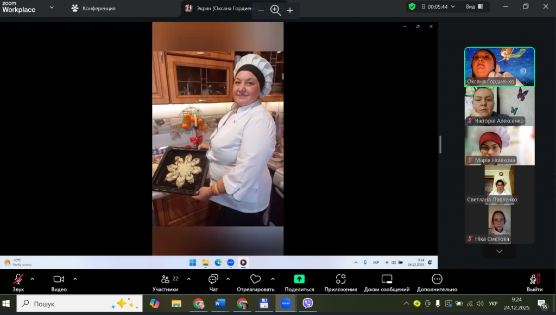
Task: Open the Zoom Workplace dropdown menu
Action: click(x=52, y=8)
